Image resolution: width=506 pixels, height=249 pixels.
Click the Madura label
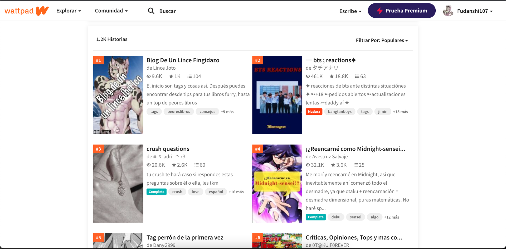pyautogui.click(x=314, y=112)
